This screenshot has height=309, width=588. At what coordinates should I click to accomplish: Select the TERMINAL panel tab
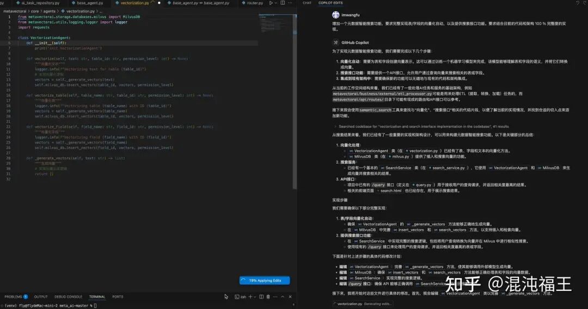click(97, 296)
